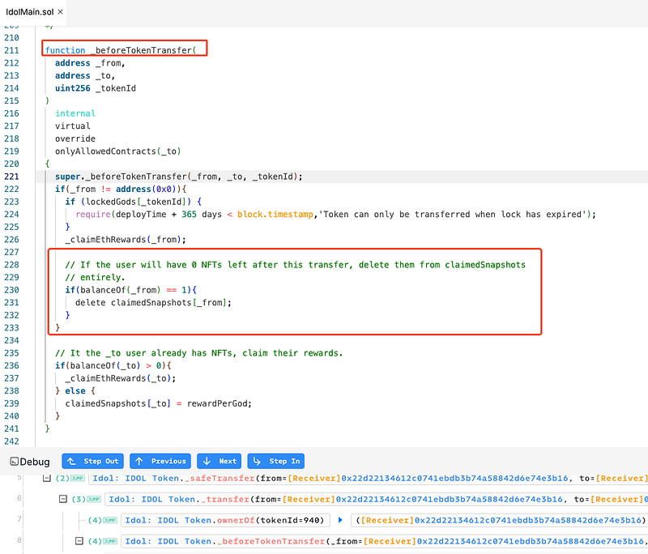
Task: Click blue arrow after ownerOf(tokenId=940)
Action: click(341, 520)
